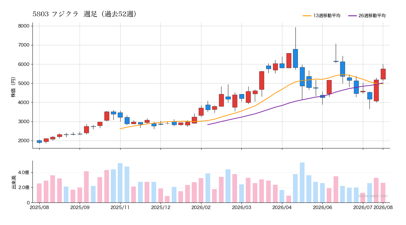Click the chart title "5803 フジクラ 週足（過去52週）"

[x=85, y=14]
